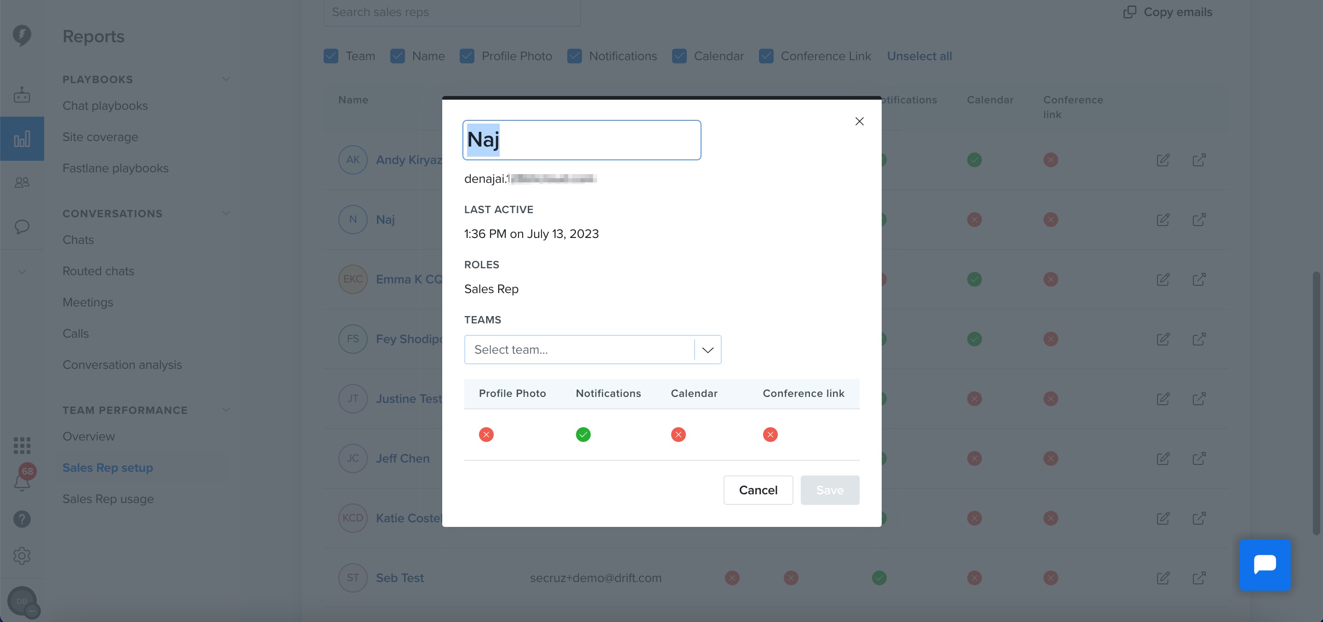Open the help question mark icon
The width and height of the screenshot is (1323, 622).
(22, 519)
